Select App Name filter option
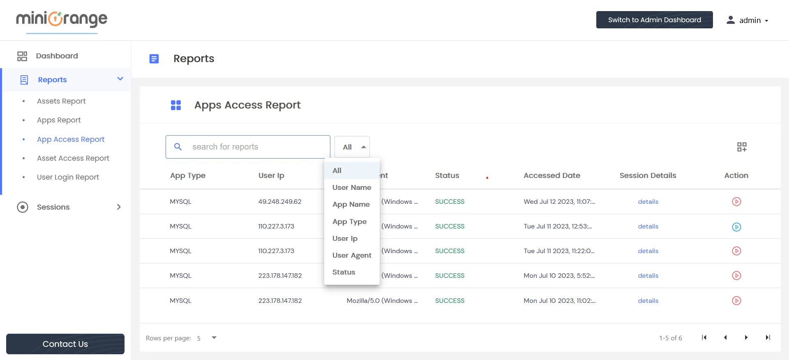 point(352,204)
